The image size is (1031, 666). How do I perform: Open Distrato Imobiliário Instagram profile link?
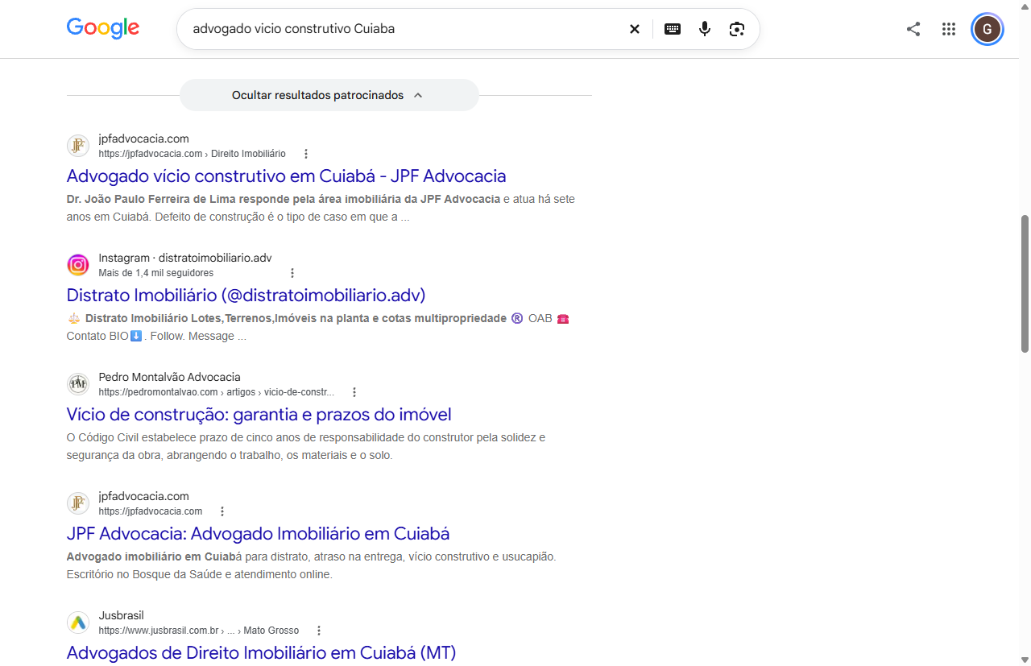246,295
